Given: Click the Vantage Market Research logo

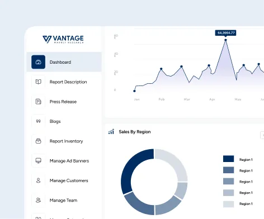Looking at the screenshot, I should [x=63, y=39].
